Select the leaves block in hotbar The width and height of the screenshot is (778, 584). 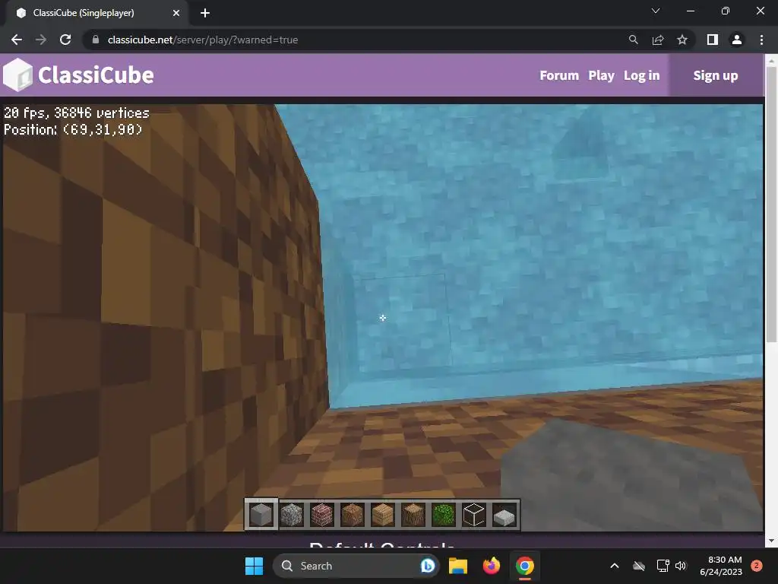pyautogui.click(x=443, y=515)
